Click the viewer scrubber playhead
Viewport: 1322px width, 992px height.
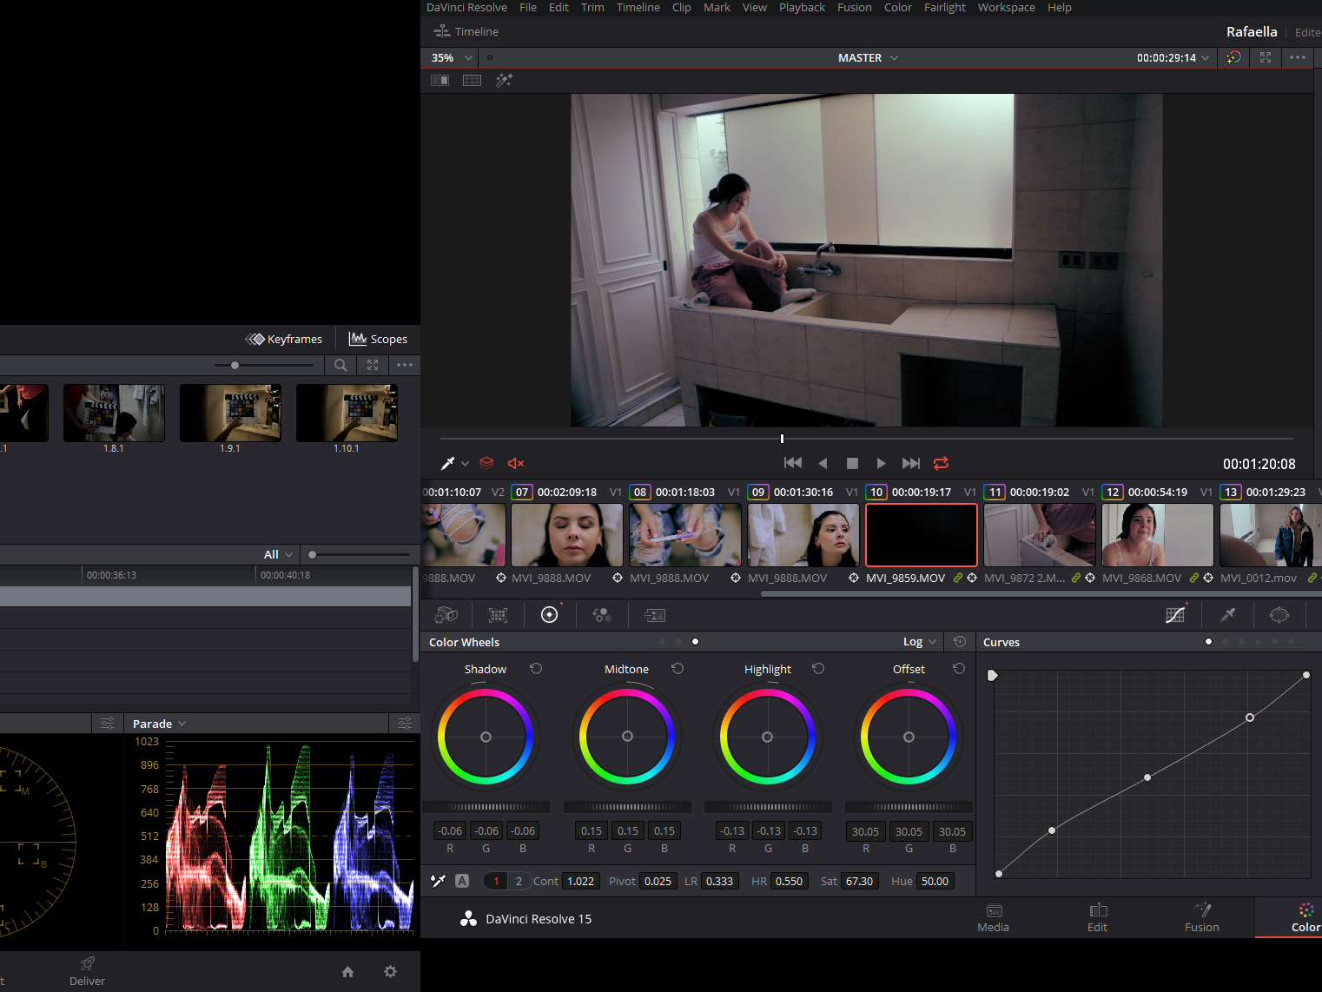(782, 439)
